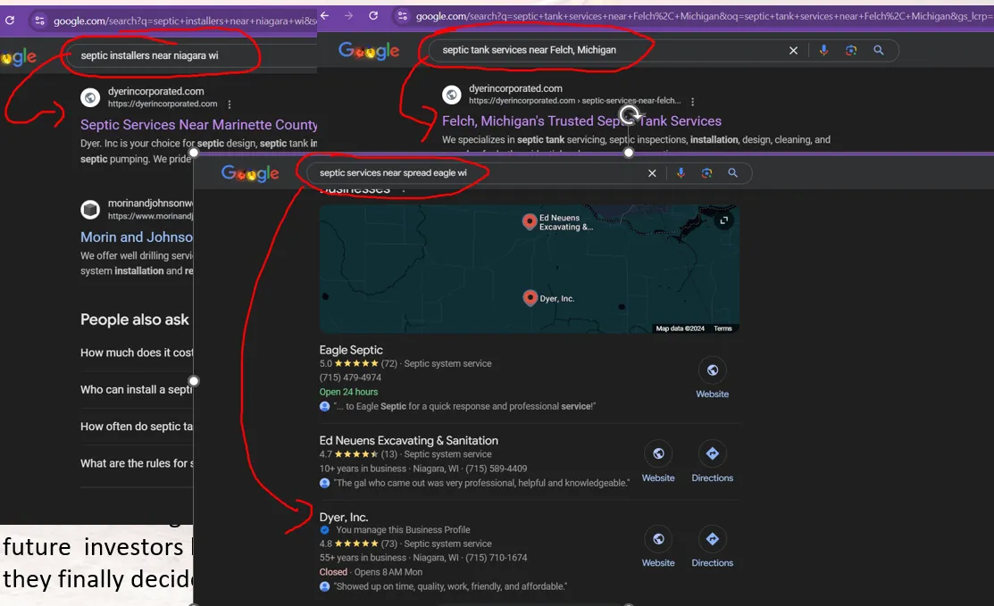Click the 'Map data ©2024' label
Image resolution: width=994 pixels, height=606 pixels.
680,328
